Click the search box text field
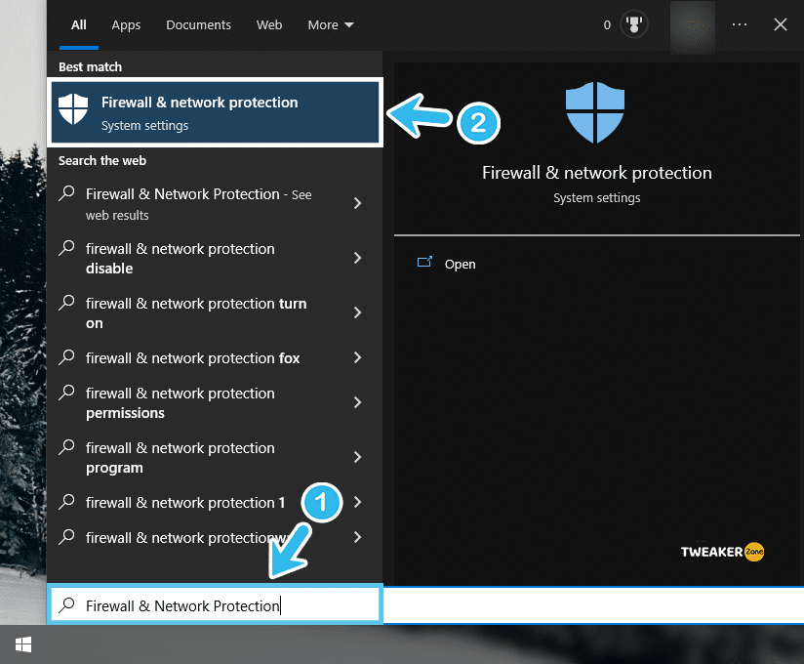The image size is (804, 664). (x=215, y=605)
